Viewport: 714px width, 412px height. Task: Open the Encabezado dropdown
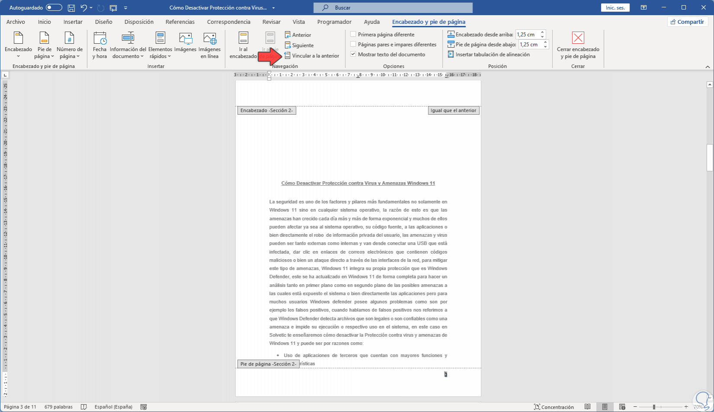pyautogui.click(x=18, y=45)
